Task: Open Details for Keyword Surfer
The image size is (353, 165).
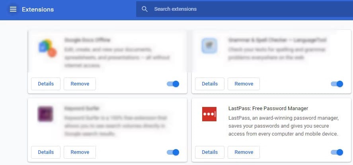Action: (x=46, y=152)
